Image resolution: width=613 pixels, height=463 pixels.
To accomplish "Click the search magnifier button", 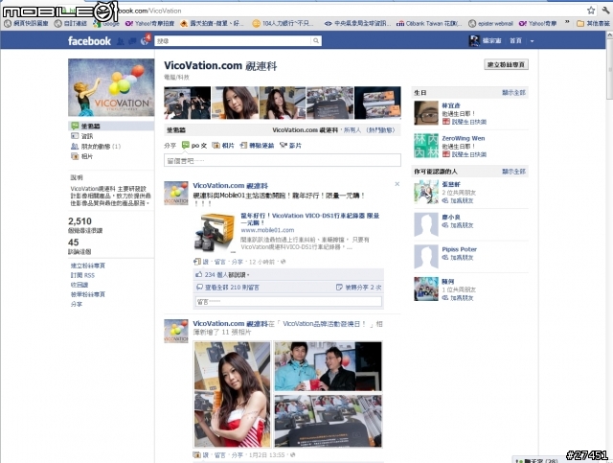I will [316, 40].
